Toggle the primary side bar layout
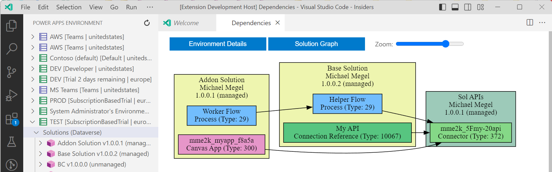Image resolution: width=552 pixels, height=172 pixels. click(x=442, y=7)
